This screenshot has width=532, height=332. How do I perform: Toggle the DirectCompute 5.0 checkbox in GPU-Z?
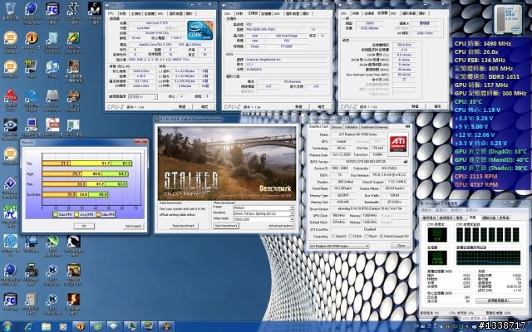382,236
